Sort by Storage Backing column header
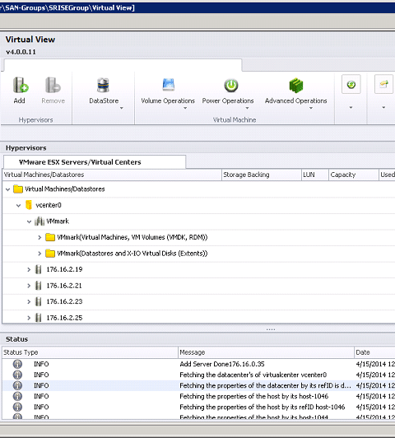This screenshot has width=395, height=438. (262, 175)
